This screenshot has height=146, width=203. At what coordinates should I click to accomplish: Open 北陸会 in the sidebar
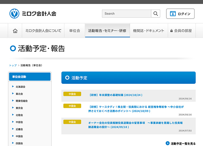click(x=19, y=115)
